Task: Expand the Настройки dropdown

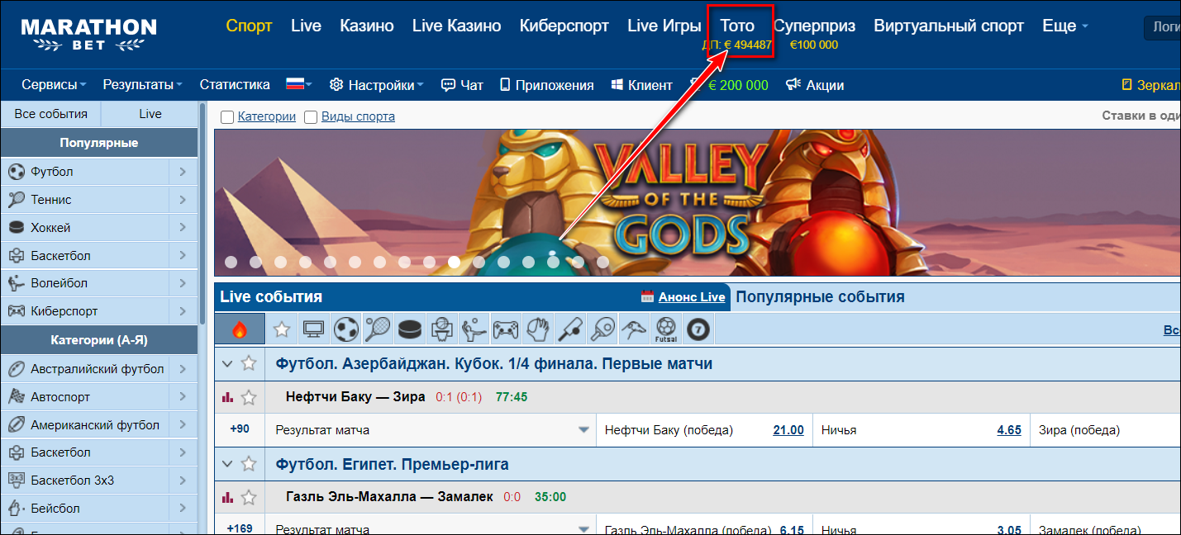Action: click(376, 85)
